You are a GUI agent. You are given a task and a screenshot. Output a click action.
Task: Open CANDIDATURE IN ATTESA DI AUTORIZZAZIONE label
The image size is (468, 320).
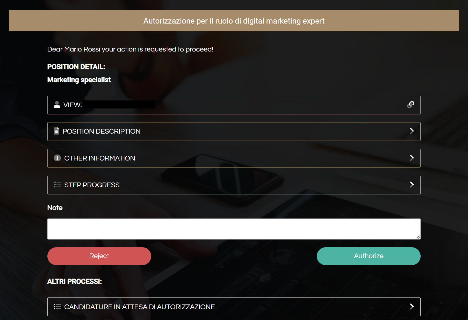point(140,307)
